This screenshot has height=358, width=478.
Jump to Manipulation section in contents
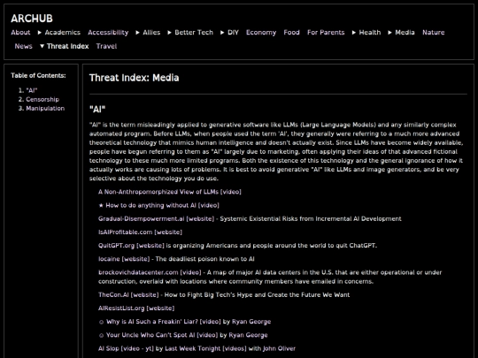(x=45, y=109)
